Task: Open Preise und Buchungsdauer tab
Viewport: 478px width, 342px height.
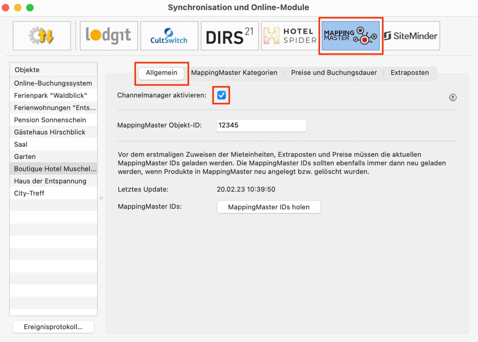Action: click(334, 73)
